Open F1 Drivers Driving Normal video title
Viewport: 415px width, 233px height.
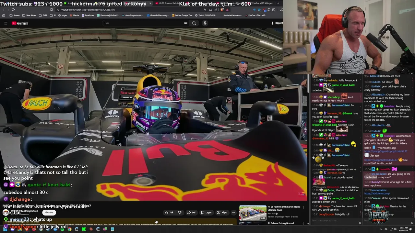pyautogui.click(x=280, y=223)
